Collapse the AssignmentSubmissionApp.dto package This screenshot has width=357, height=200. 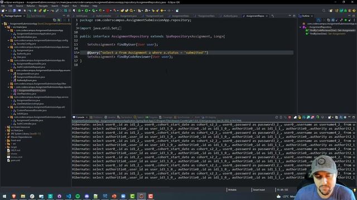pos(9,61)
